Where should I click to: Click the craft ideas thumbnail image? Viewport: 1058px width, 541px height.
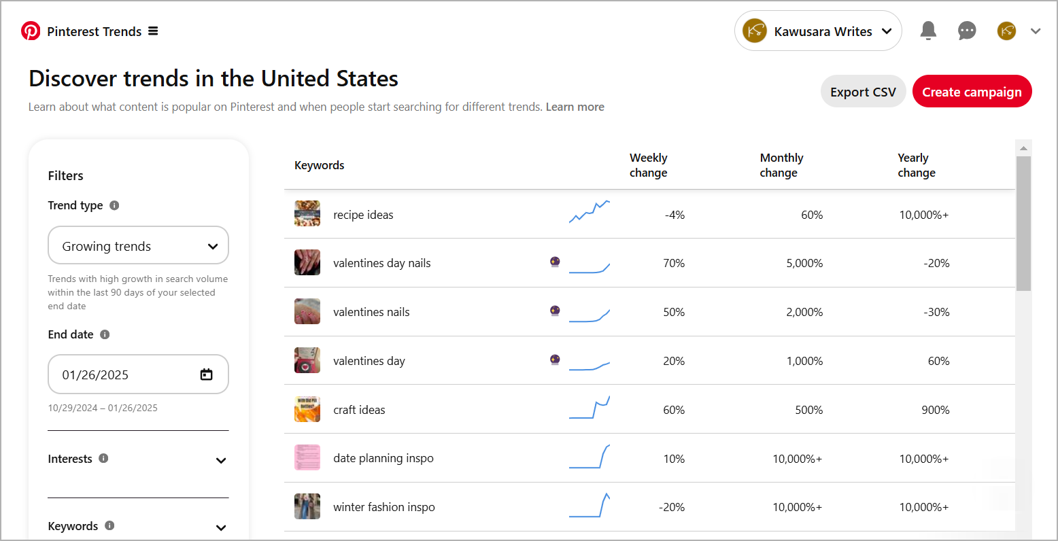[307, 409]
